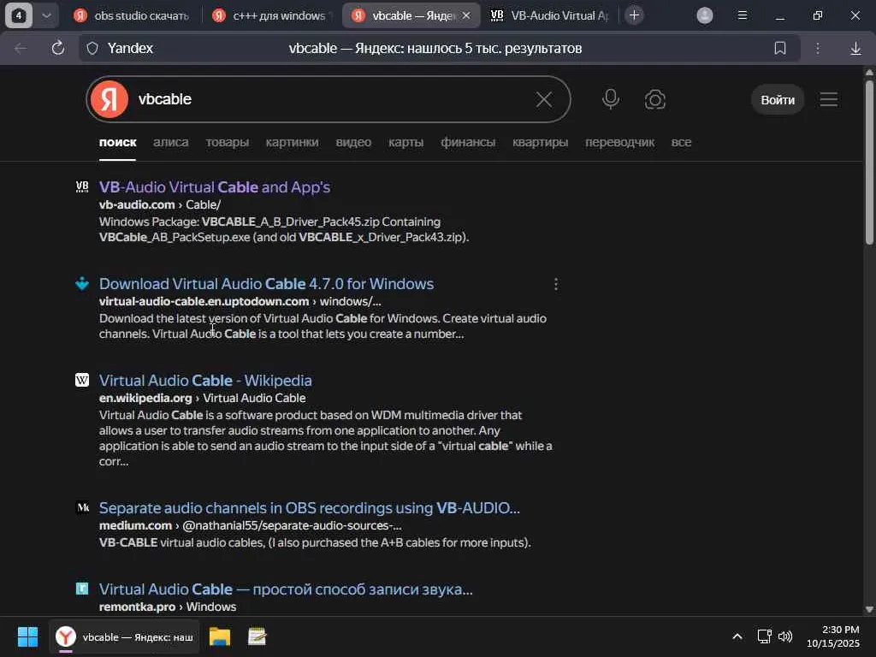This screenshot has height=657, width=876.
Task: Open 'Separate audio channels in OBS' result
Action: [x=310, y=508]
